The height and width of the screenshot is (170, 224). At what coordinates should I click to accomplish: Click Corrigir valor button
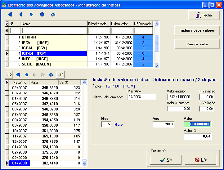197,44
